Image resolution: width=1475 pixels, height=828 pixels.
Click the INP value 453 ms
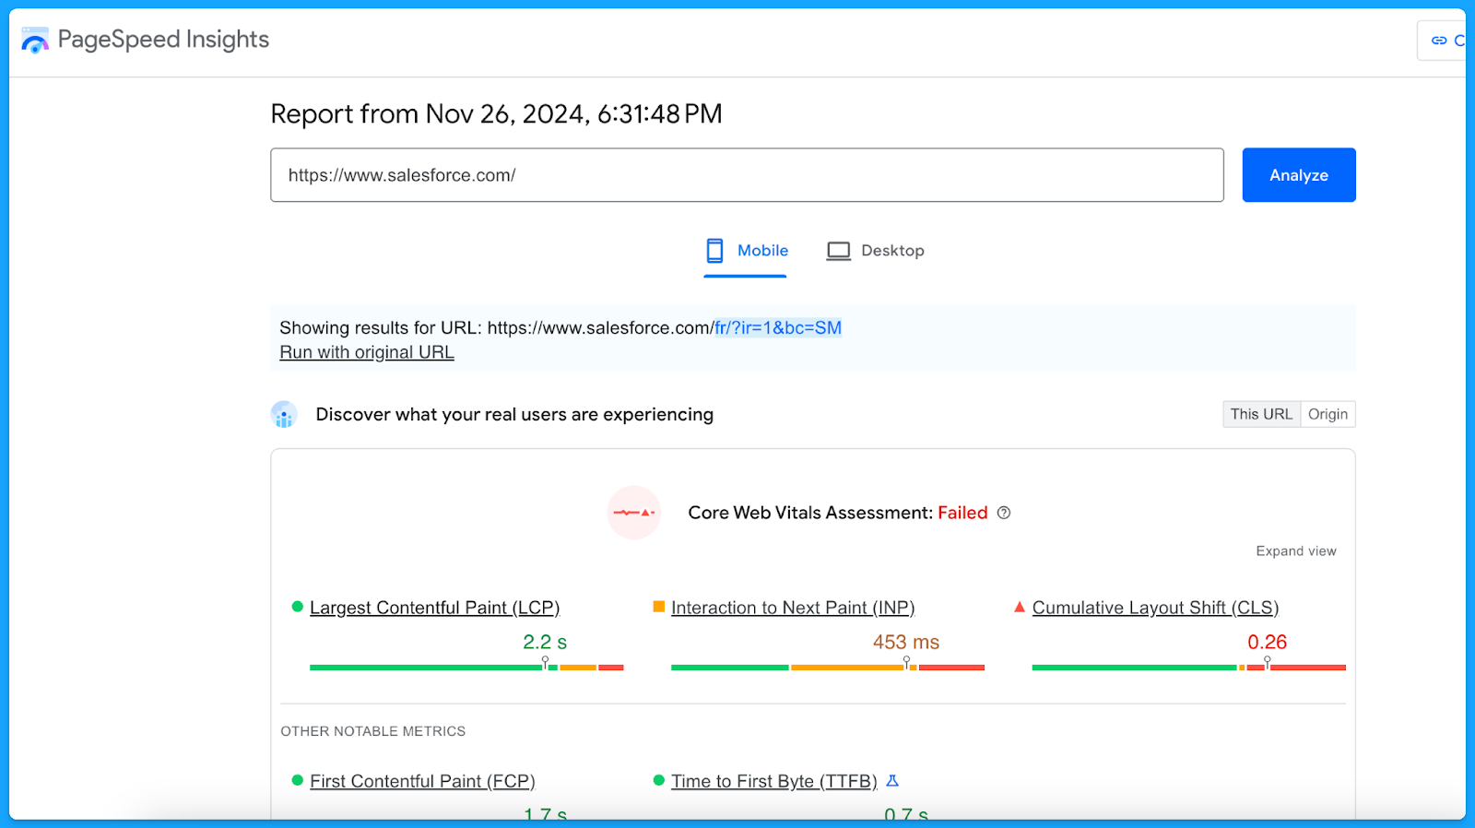906,642
